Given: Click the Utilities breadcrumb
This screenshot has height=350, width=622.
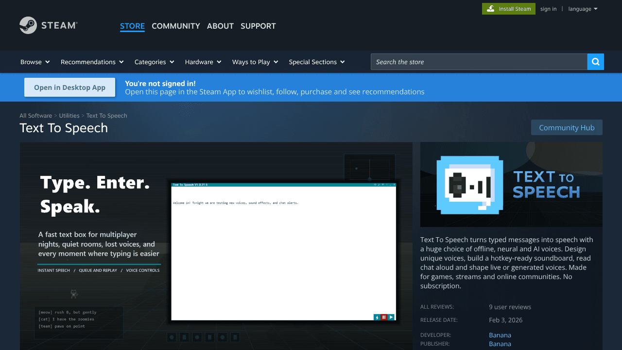Looking at the screenshot, I should pyautogui.click(x=69, y=116).
